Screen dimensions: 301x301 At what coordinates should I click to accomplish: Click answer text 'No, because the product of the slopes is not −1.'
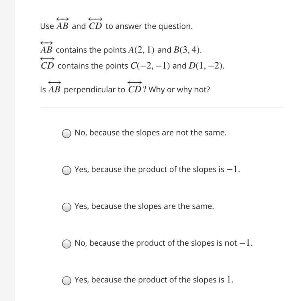(163, 243)
